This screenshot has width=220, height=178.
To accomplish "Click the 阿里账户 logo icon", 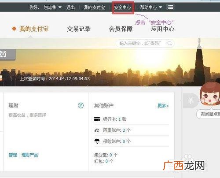I will coord(97,130).
